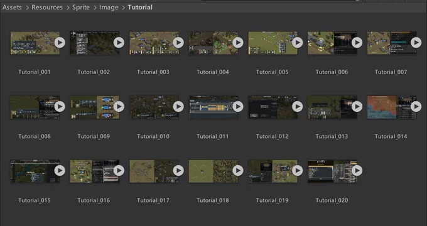Select the Tutorial_019 sprite thumbnail
This screenshot has height=226, width=427.
click(x=273, y=171)
